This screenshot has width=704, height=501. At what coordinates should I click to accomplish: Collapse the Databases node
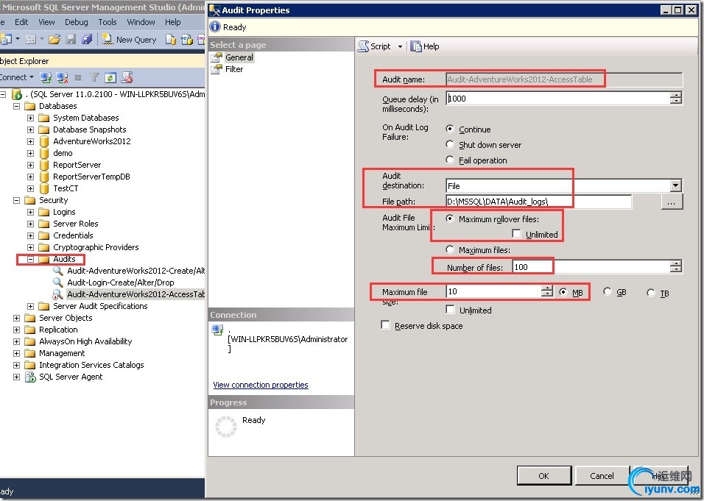[x=17, y=106]
